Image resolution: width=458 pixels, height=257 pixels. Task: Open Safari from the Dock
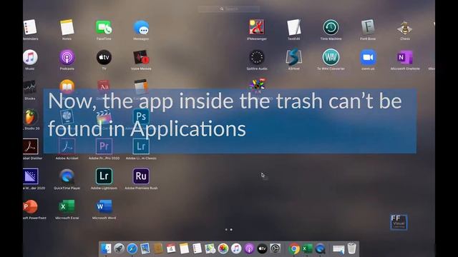[132, 248]
